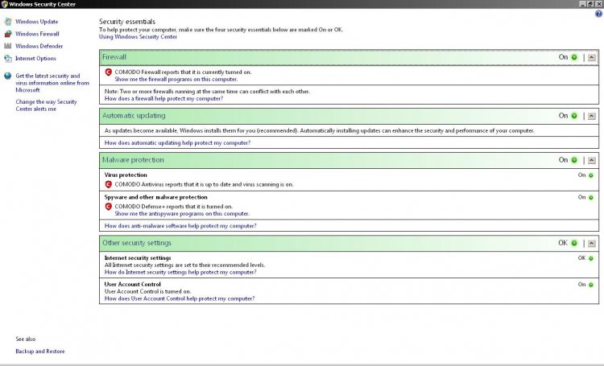Image resolution: width=604 pixels, height=366 pixels.
Task: Click the Windows Firewall sidebar icon
Action: point(8,34)
